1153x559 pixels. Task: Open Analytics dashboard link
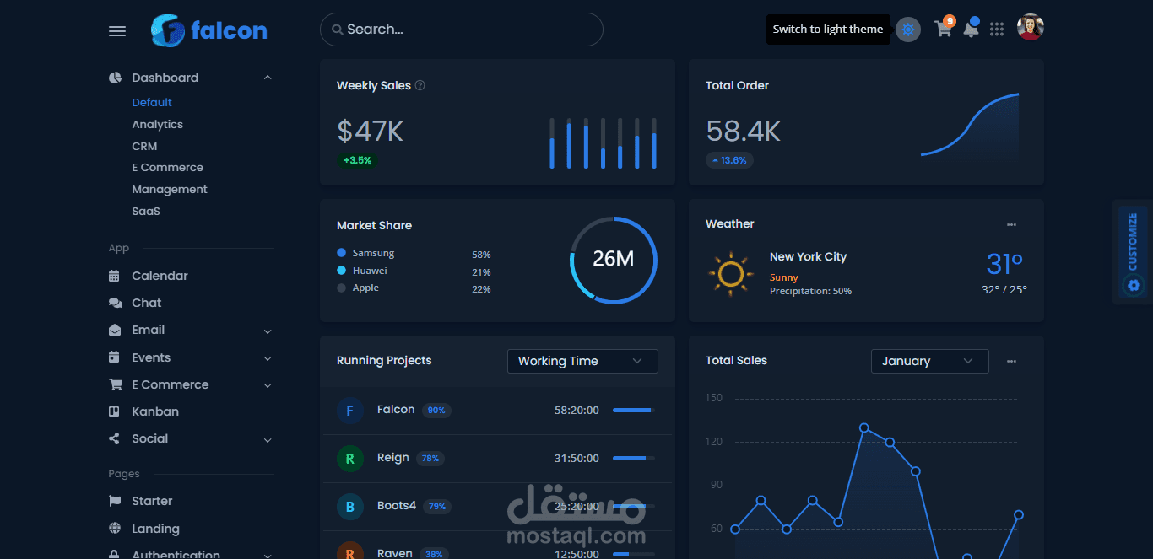tap(157, 124)
